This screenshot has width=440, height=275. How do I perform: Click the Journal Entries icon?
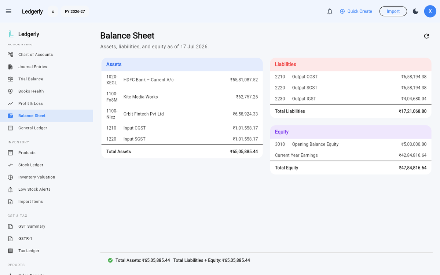[11, 67]
